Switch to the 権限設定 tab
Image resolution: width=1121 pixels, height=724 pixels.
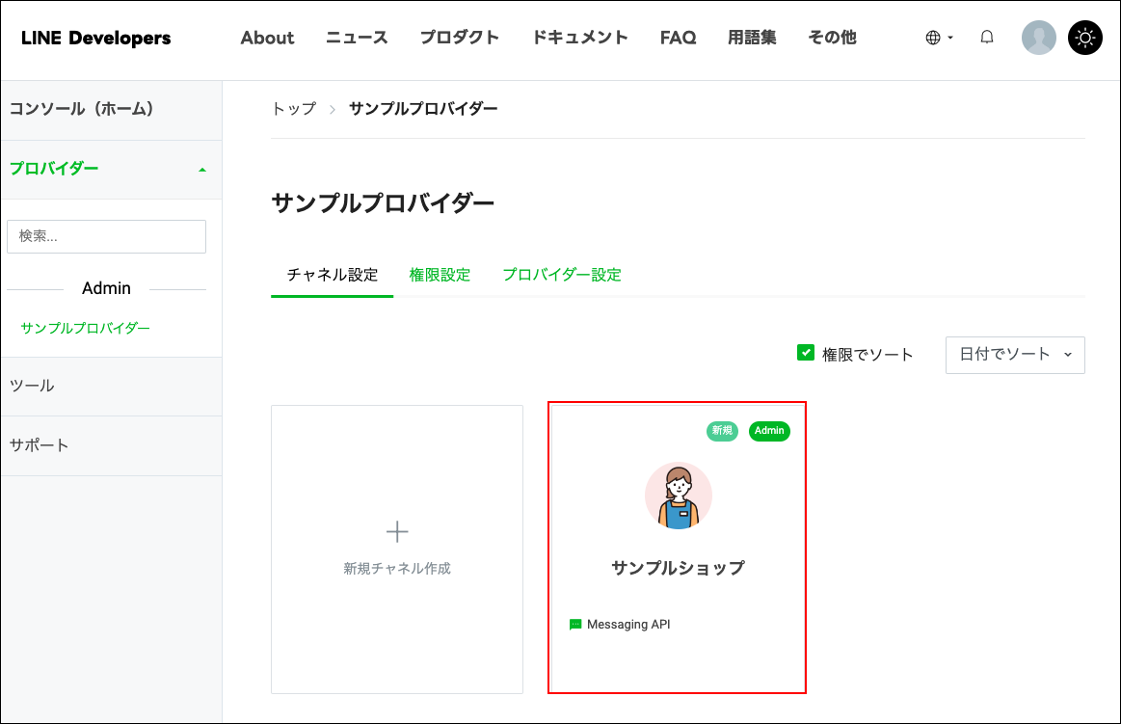point(440,275)
